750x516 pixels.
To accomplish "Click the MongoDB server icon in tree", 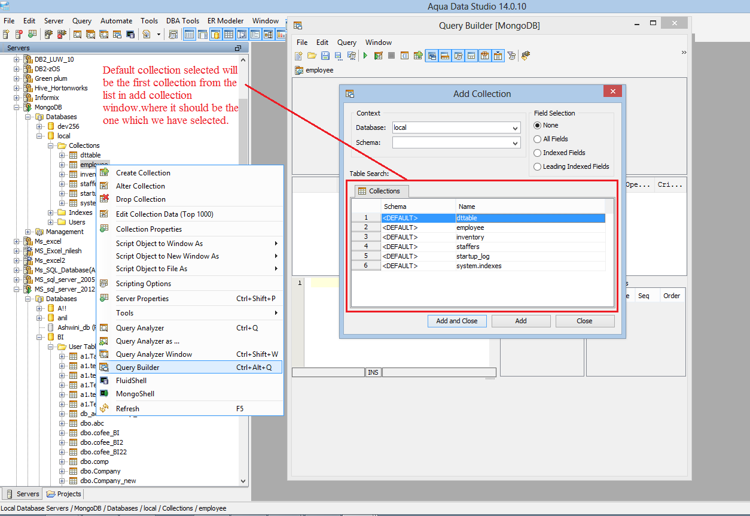I will click(28, 107).
